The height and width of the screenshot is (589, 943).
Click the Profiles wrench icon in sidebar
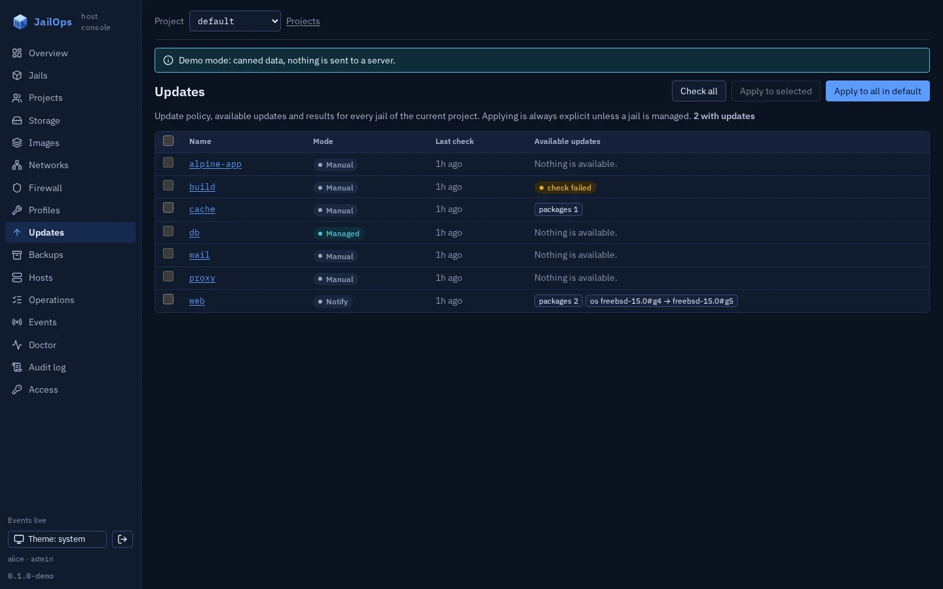[17, 210]
